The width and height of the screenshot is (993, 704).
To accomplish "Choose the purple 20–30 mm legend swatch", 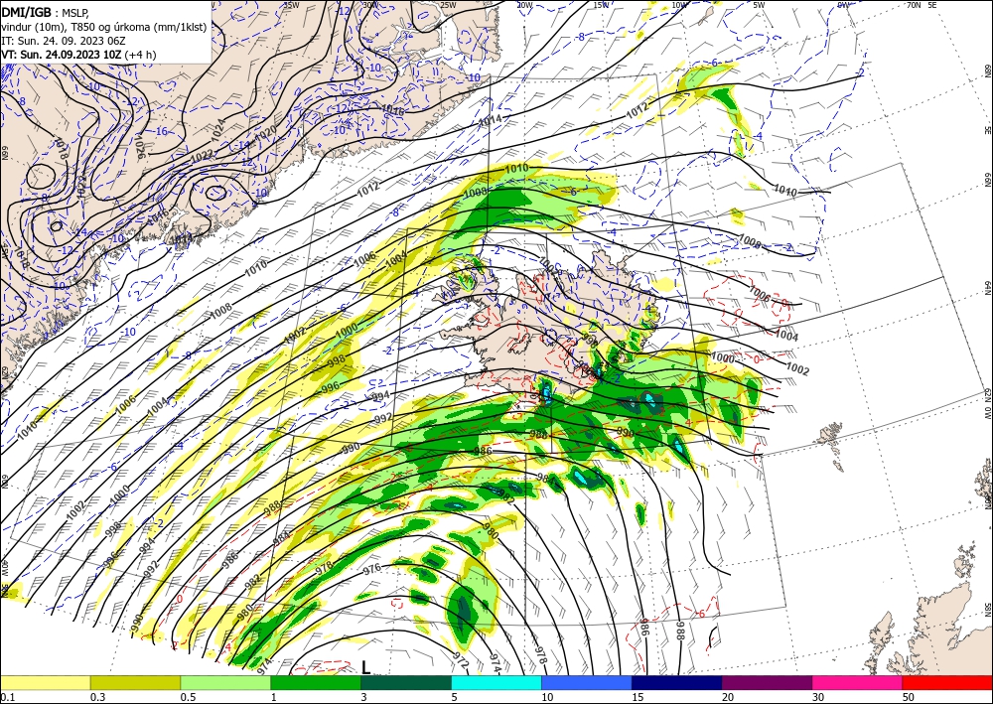I will [x=767, y=682].
